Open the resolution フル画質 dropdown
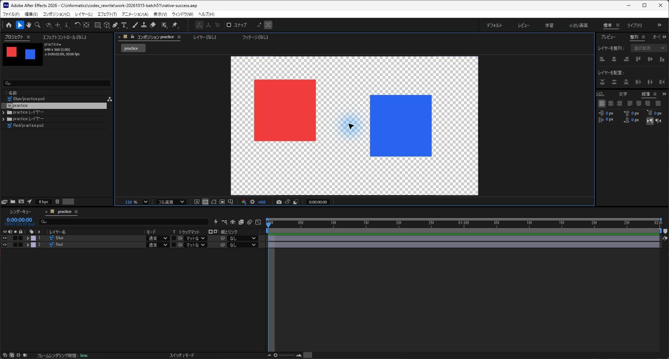The height and width of the screenshot is (359, 669). coord(171,202)
